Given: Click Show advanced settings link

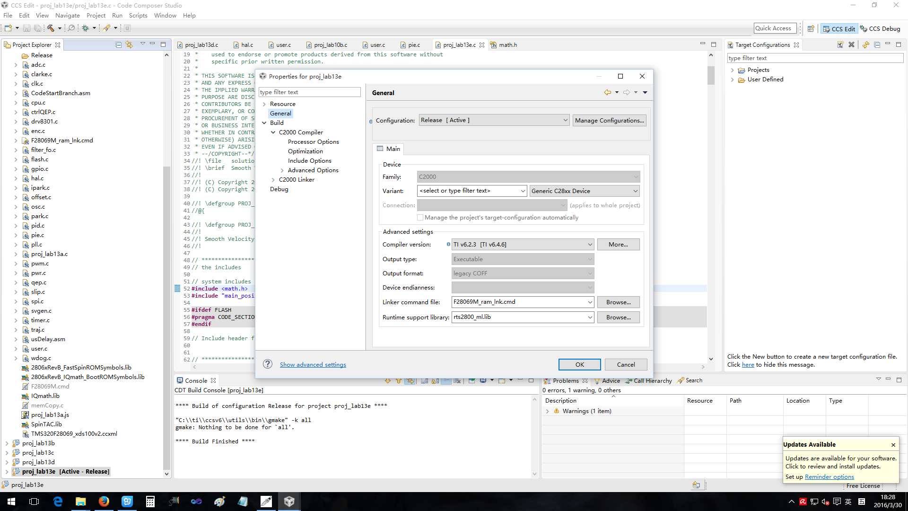Looking at the screenshot, I should [313, 364].
